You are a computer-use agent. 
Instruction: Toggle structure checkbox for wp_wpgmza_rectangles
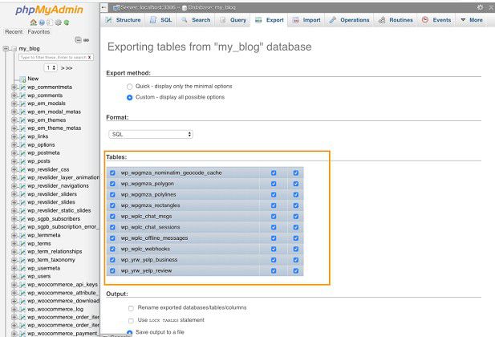tap(274, 205)
